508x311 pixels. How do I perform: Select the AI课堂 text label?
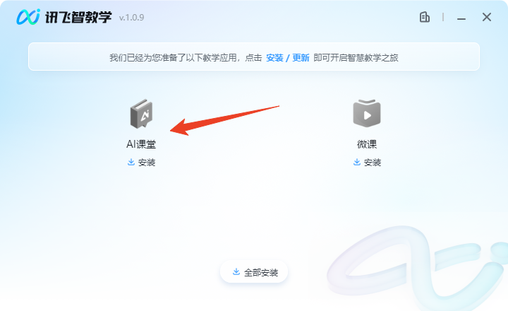[141, 144]
